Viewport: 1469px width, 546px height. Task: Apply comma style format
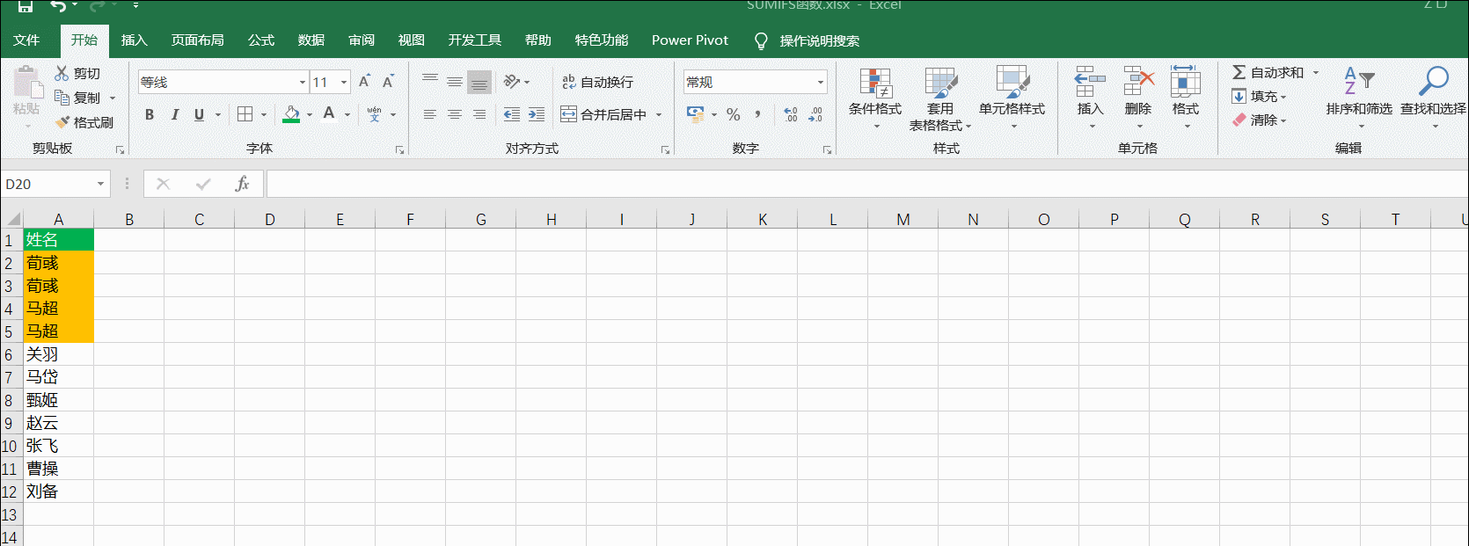(x=758, y=114)
